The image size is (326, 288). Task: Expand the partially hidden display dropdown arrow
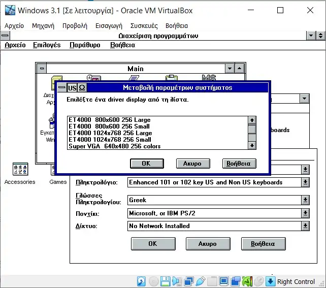(305, 170)
